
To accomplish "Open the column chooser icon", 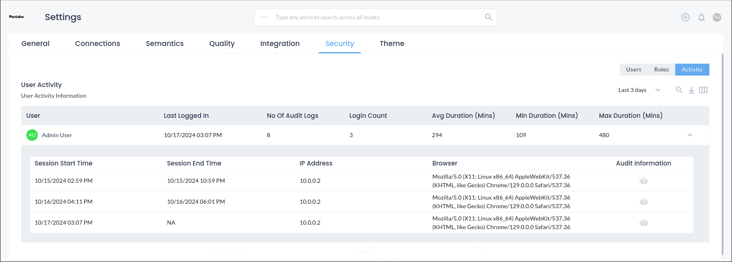I will (703, 90).
